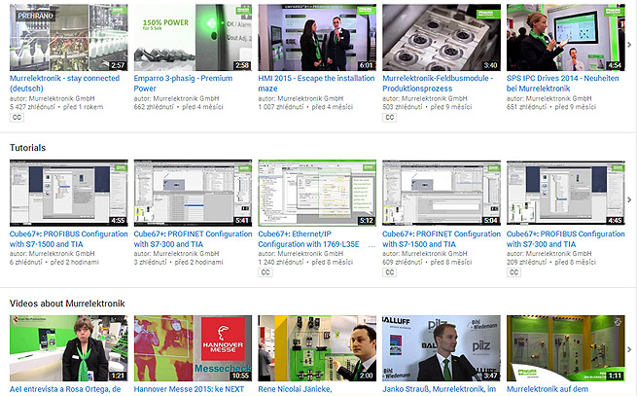Image resolution: width=637 pixels, height=396 pixels.
Task: Click 'SPS IPC Drives 2014 - Neuheiten' title link
Action: tap(563, 83)
